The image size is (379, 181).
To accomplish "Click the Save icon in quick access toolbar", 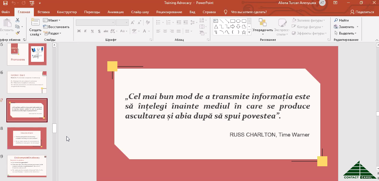I will point(5,3).
